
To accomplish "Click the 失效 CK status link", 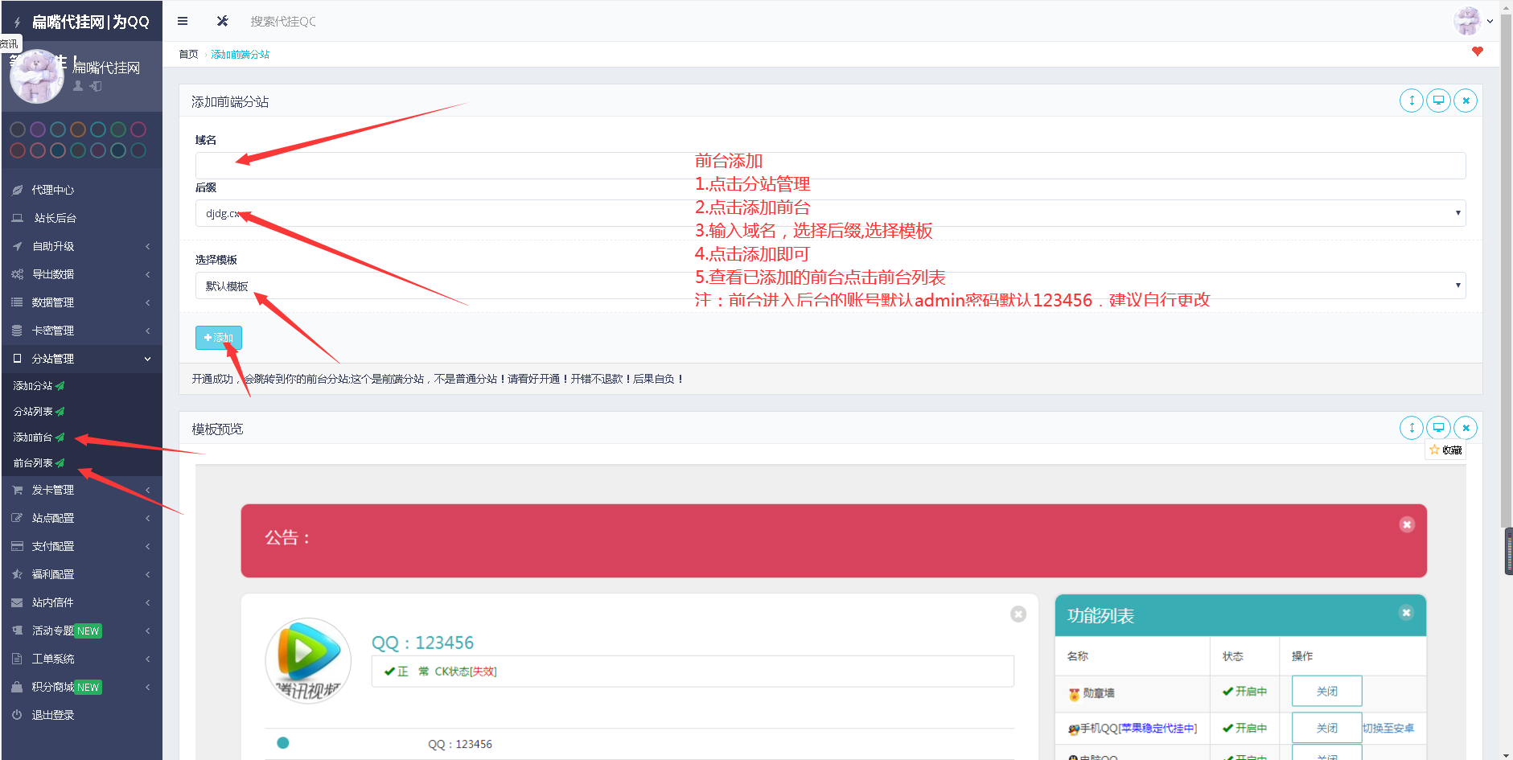I will coord(483,672).
